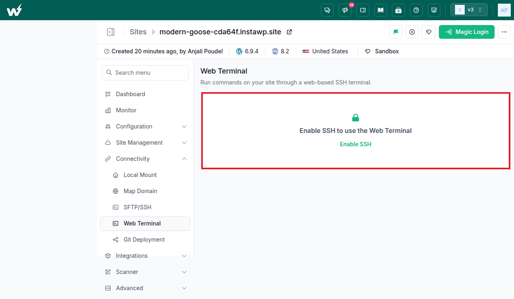Open the Monitor menu item
This screenshot has width=514, height=299.
[145, 110]
